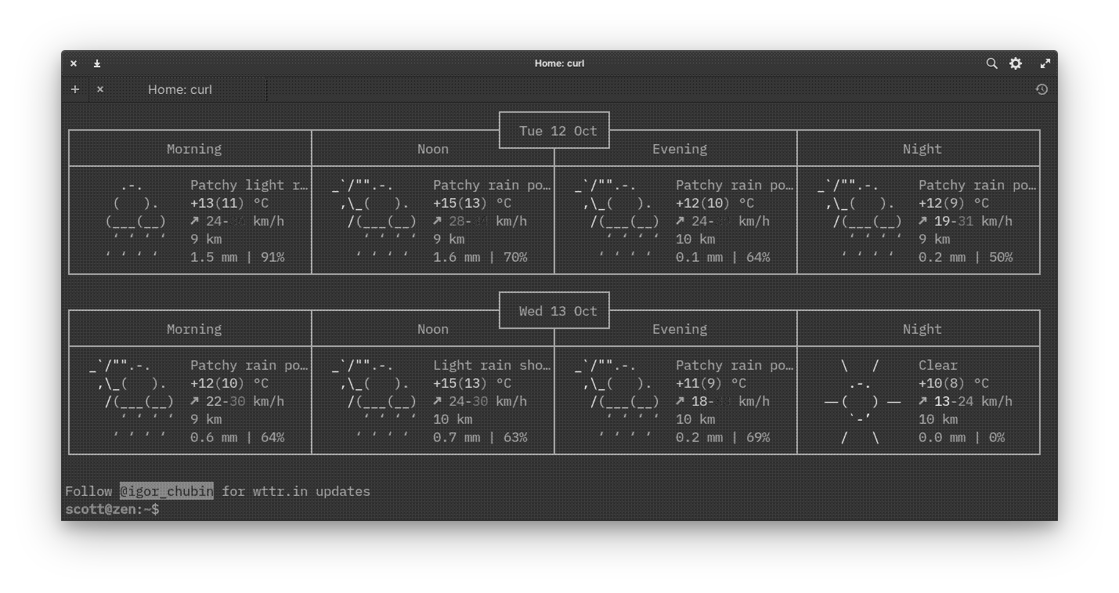Image resolution: width=1119 pixels, height=593 pixels.
Task: Click '1.6 mm | 70%' precipitation value
Action: pos(480,257)
